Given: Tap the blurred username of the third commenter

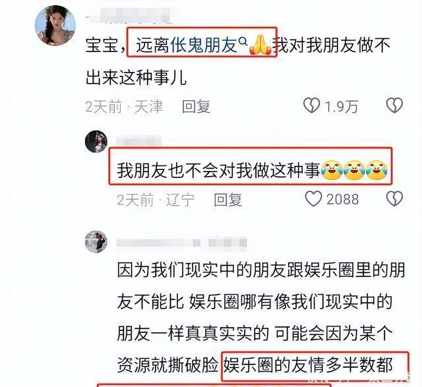Looking at the screenshot, I should coord(182,243).
